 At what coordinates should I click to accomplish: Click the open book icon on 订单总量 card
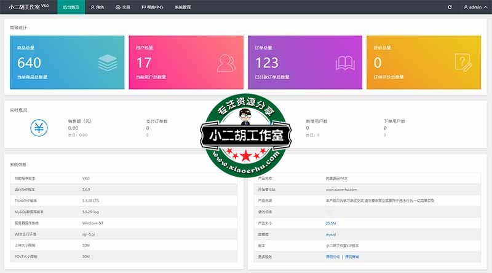[x=344, y=62]
